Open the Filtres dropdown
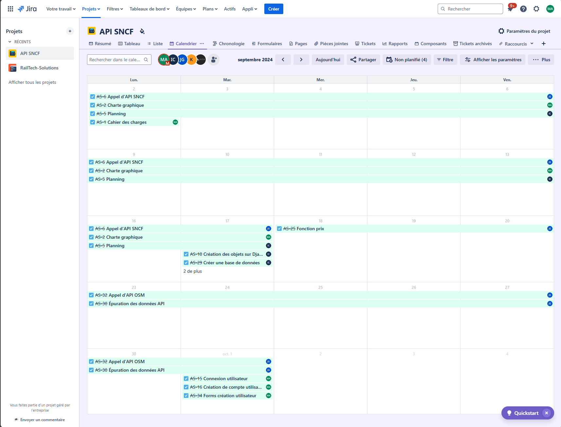The image size is (561, 427). point(115,9)
